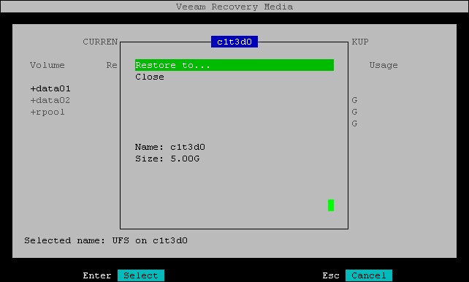This screenshot has width=469, height=282.
Task: Click the 'Name: c1t3d0' text line
Action: tap(170, 147)
